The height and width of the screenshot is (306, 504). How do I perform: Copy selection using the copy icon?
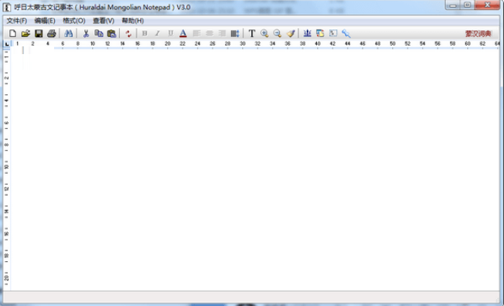(x=99, y=33)
